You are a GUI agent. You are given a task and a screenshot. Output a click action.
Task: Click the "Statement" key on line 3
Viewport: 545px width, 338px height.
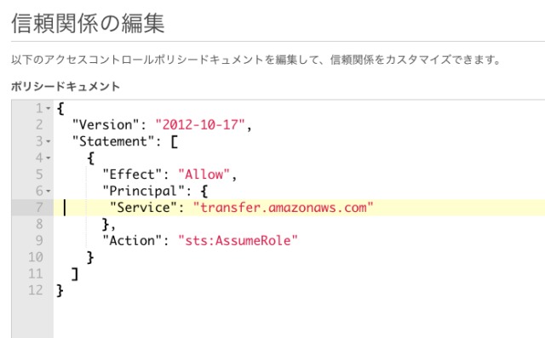(113, 141)
